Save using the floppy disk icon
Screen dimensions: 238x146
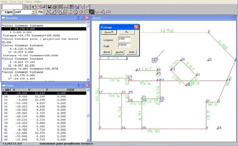[49, 7]
